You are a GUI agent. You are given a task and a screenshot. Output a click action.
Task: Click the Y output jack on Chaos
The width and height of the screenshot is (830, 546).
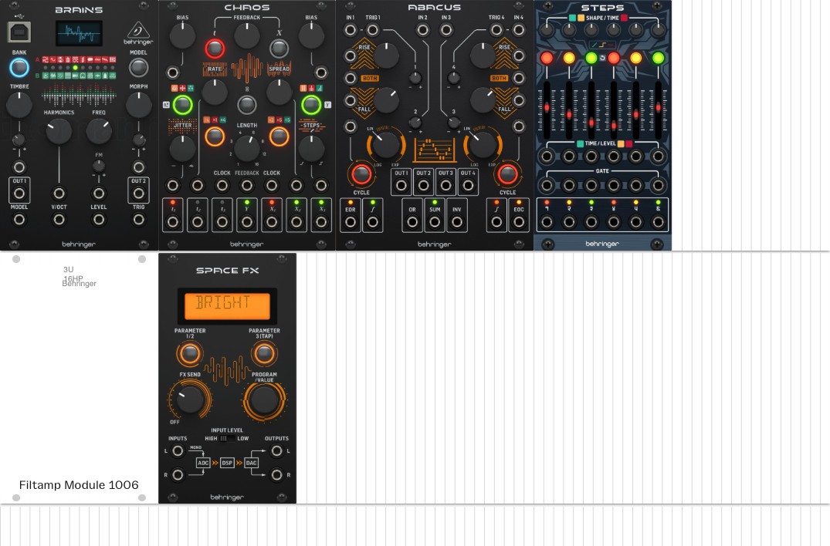point(246,223)
